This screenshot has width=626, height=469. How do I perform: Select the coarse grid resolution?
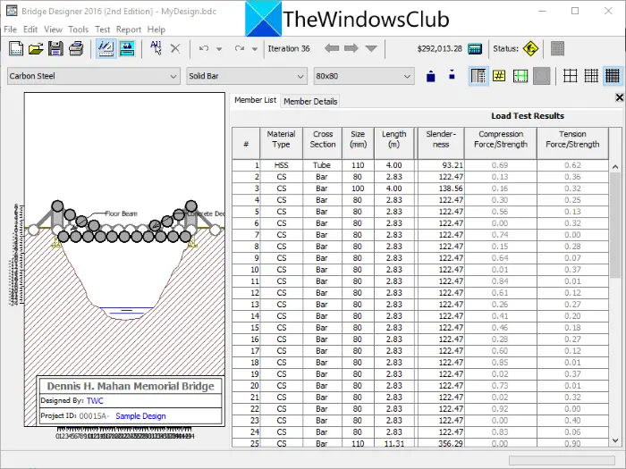point(571,76)
